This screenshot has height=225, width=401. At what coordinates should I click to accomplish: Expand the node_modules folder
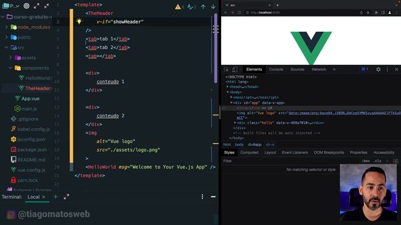(x=6, y=27)
